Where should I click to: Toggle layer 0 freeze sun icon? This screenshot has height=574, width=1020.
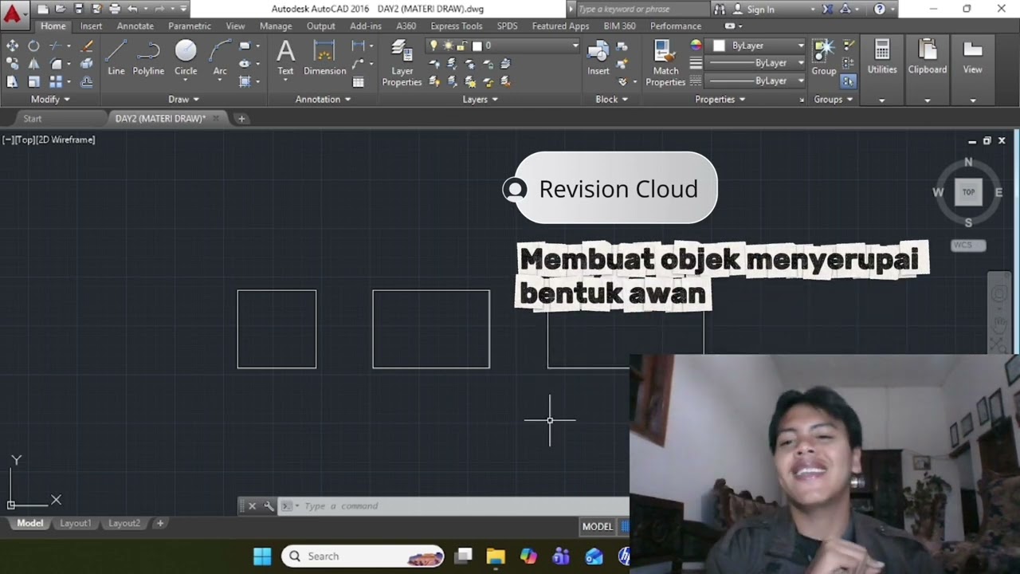tap(448, 45)
